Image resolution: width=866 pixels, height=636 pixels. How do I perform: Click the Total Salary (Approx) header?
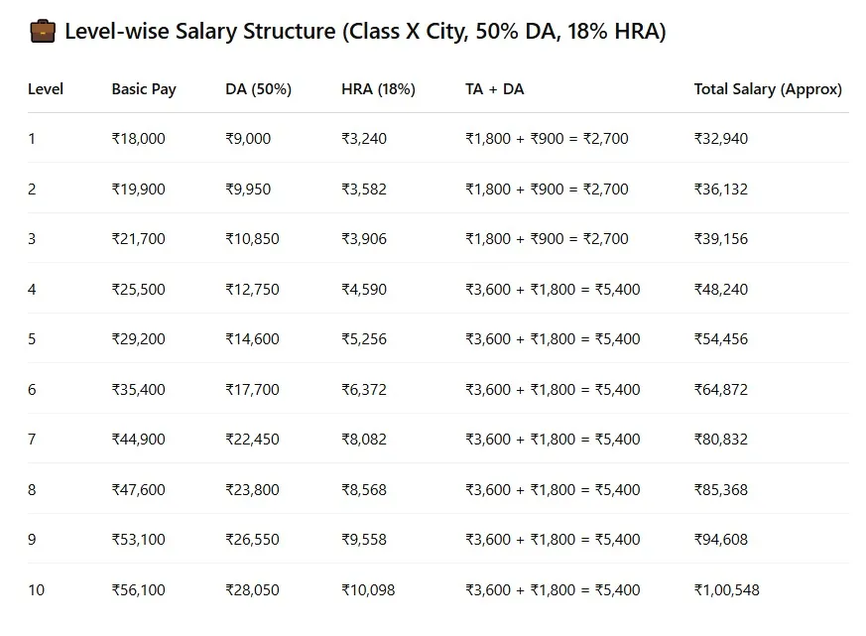click(768, 89)
